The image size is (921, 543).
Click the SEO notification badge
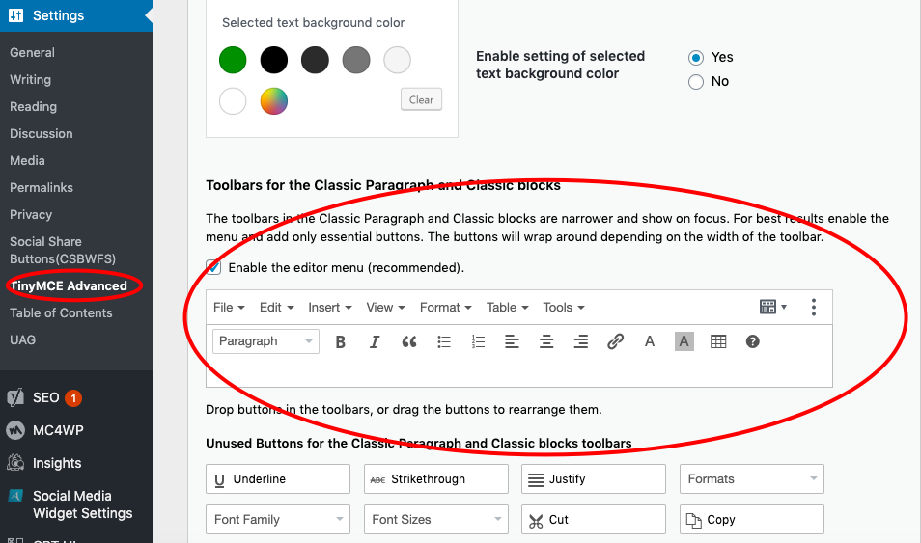[73, 398]
